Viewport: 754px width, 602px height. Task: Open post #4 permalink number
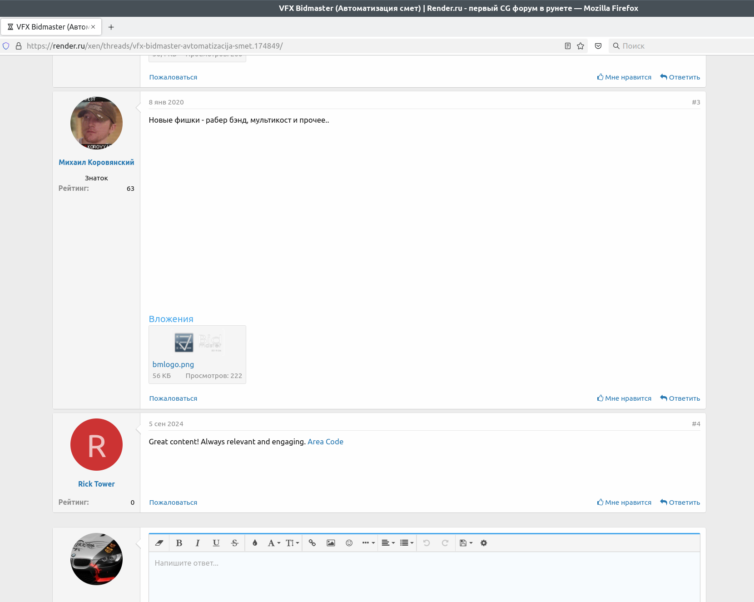pyautogui.click(x=696, y=424)
